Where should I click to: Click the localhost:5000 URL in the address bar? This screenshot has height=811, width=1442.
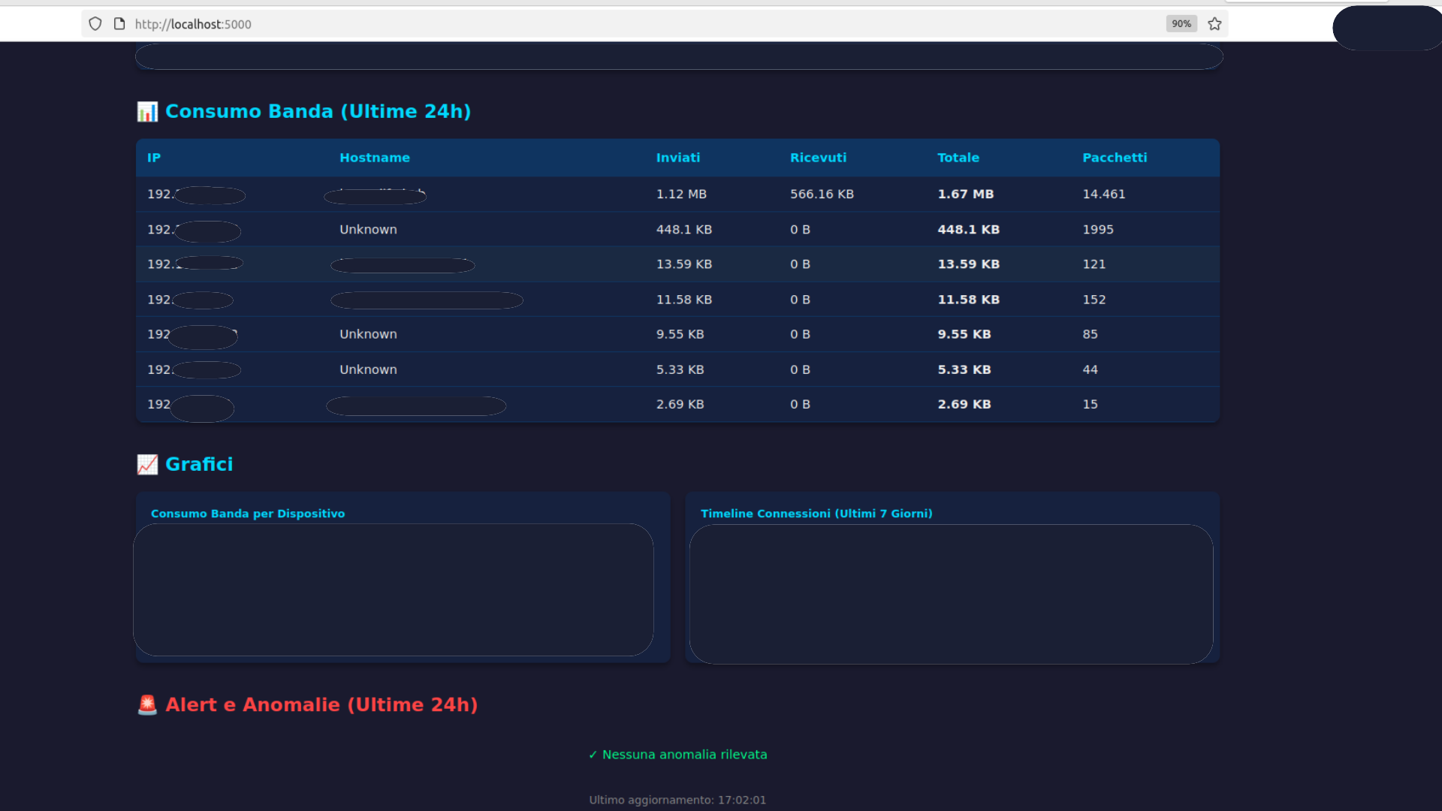pos(193,24)
